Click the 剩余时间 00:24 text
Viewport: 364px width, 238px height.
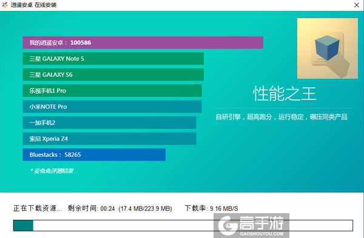91,208
